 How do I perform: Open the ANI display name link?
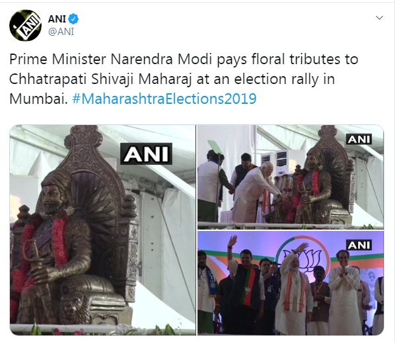[x=57, y=19]
